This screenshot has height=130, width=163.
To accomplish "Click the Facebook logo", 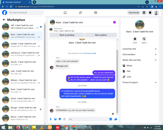I will tap(5, 13).
